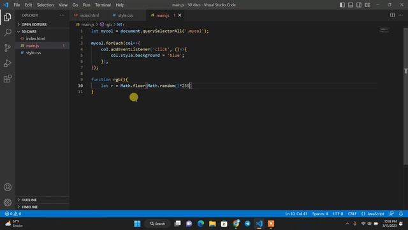Change the CRLF end-of-line setting

[352, 214]
